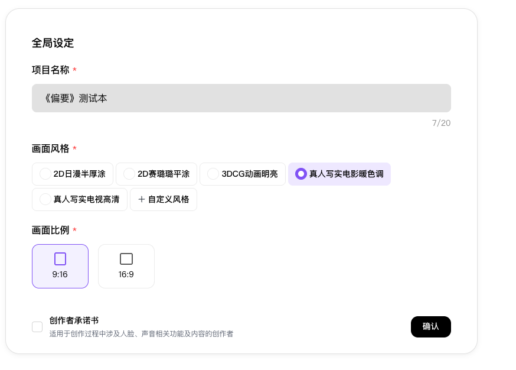Screen dimensions: 516x370
Task: Select the 真人写实电影暖色调 radio button
Action: [x=301, y=174]
